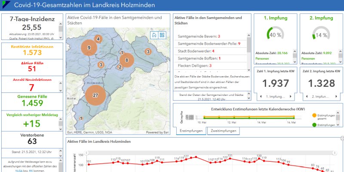Click the recovered cases value 1.459
This screenshot has width=344, height=172.
[x=32, y=103]
